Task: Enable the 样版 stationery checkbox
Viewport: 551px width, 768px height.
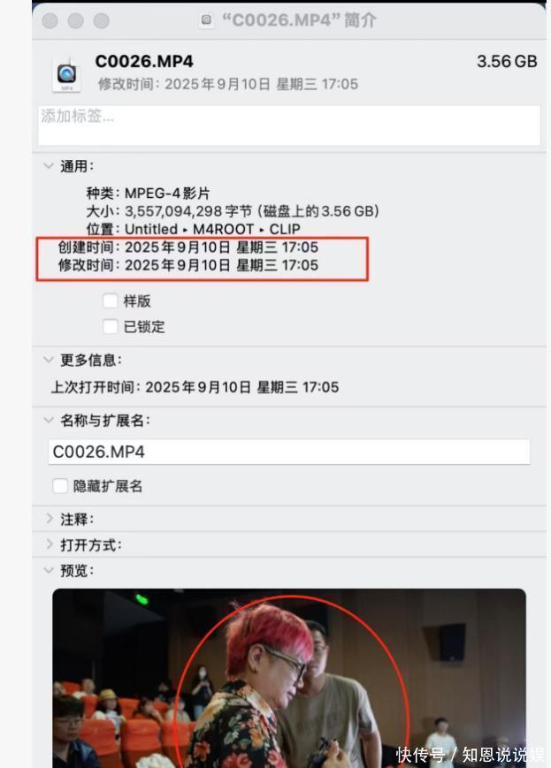Action: [x=111, y=300]
